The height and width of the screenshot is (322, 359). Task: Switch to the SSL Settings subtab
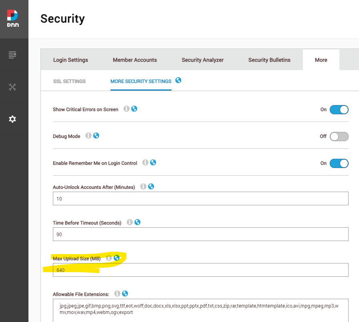click(x=69, y=81)
